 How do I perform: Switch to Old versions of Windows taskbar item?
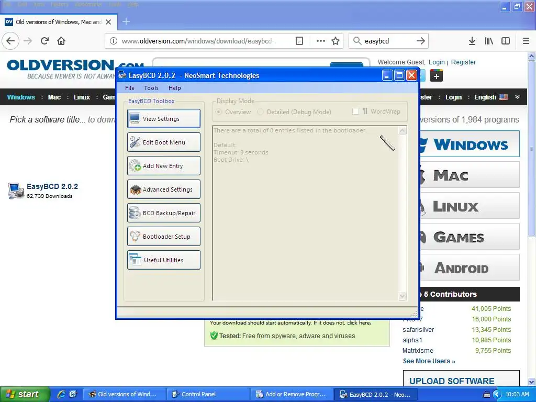[124, 394]
